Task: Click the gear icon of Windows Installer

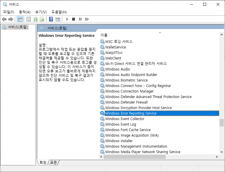Action: (102, 141)
